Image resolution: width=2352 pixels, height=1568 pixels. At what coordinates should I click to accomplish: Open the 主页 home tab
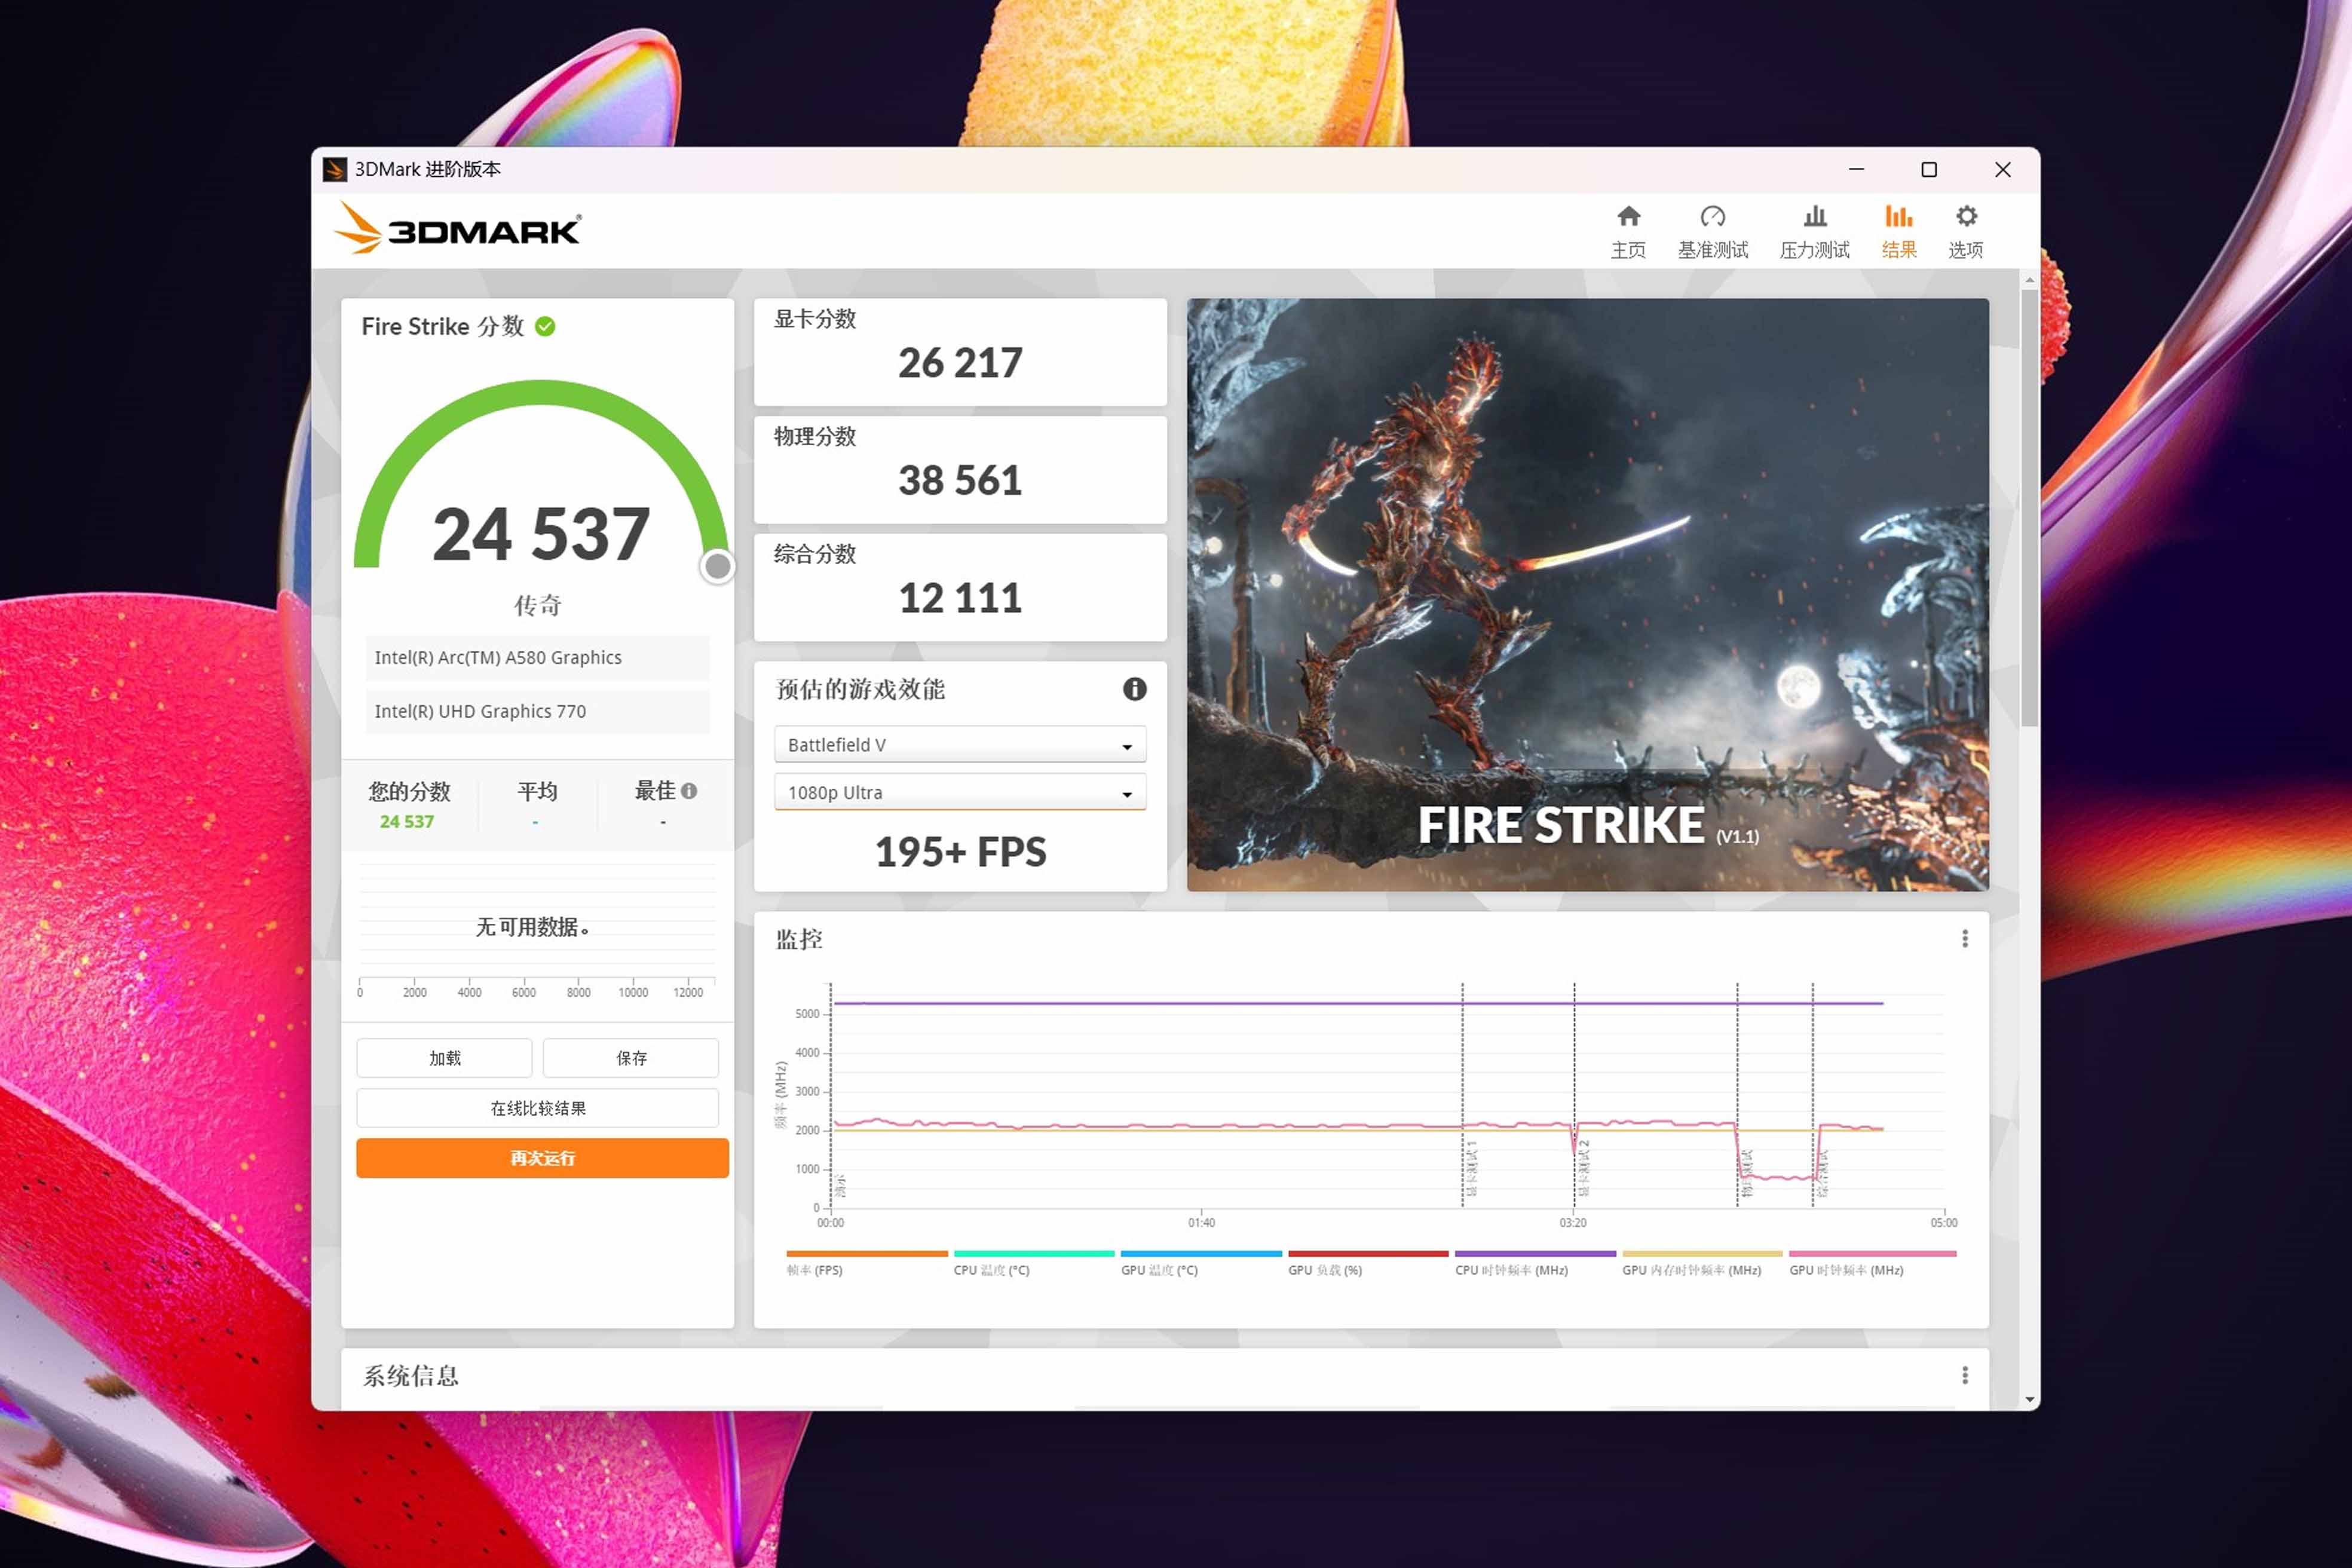(x=1628, y=232)
